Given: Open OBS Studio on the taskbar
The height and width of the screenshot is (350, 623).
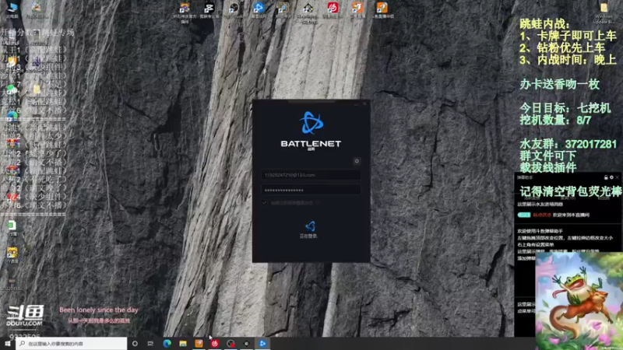Looking at the screenshot, I should coord(231,344).
